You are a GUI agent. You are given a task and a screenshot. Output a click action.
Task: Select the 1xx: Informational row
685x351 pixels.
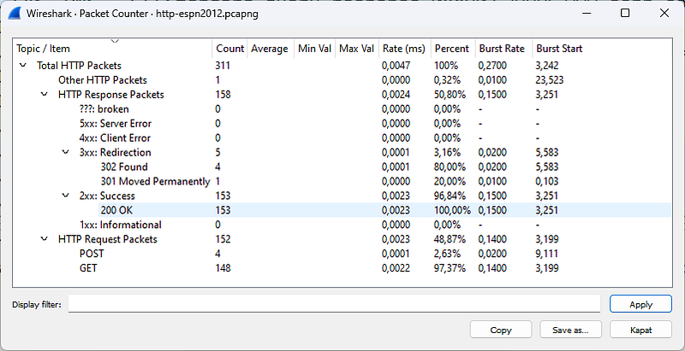pos(342,225)
